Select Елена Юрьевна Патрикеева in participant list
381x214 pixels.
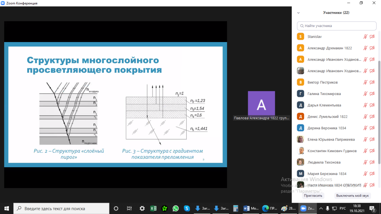click(331, 139)
